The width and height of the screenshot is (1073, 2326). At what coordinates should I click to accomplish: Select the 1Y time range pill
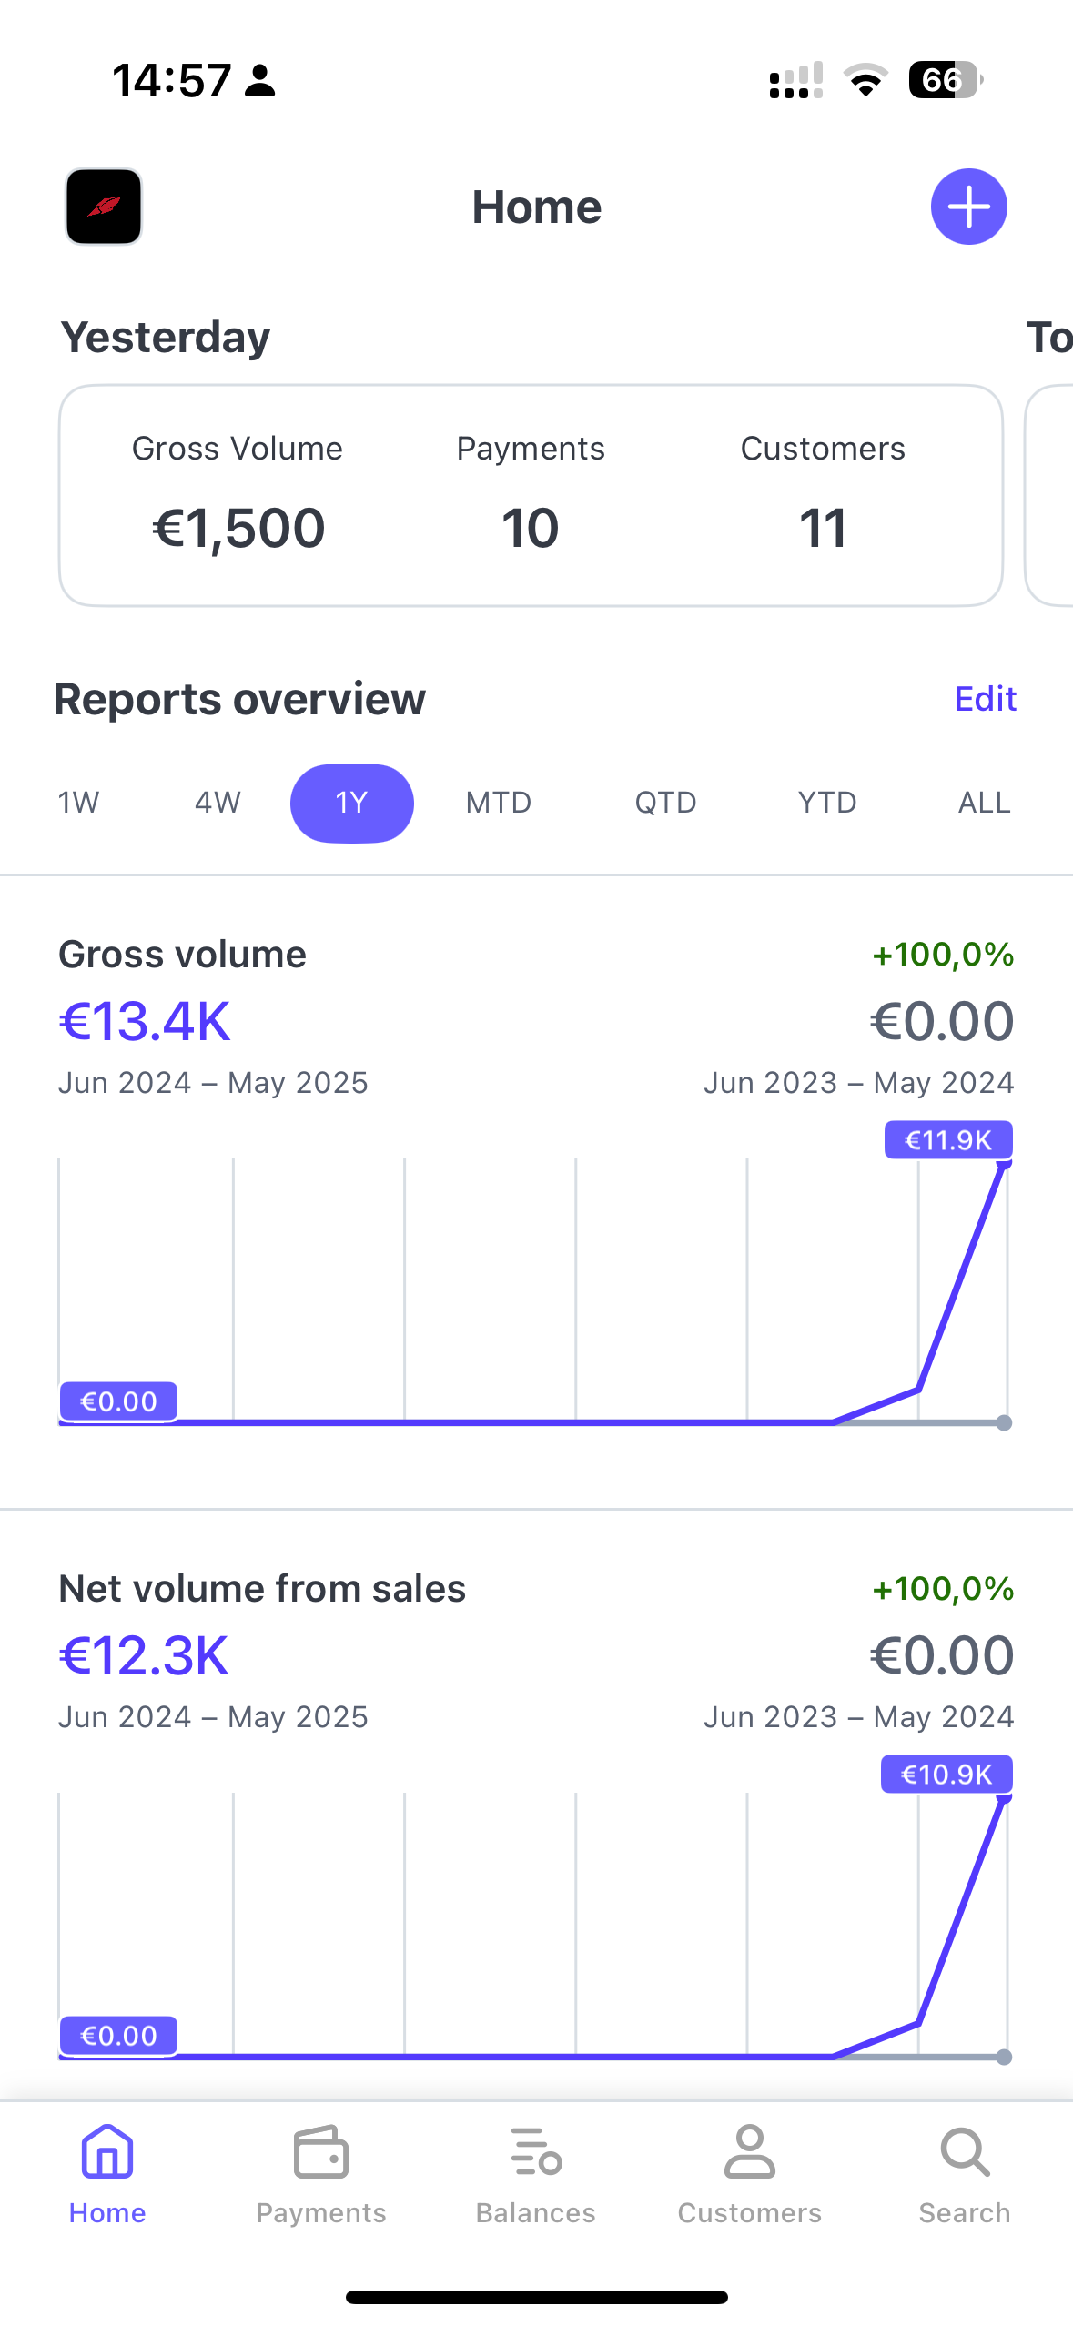pos(352,803)
